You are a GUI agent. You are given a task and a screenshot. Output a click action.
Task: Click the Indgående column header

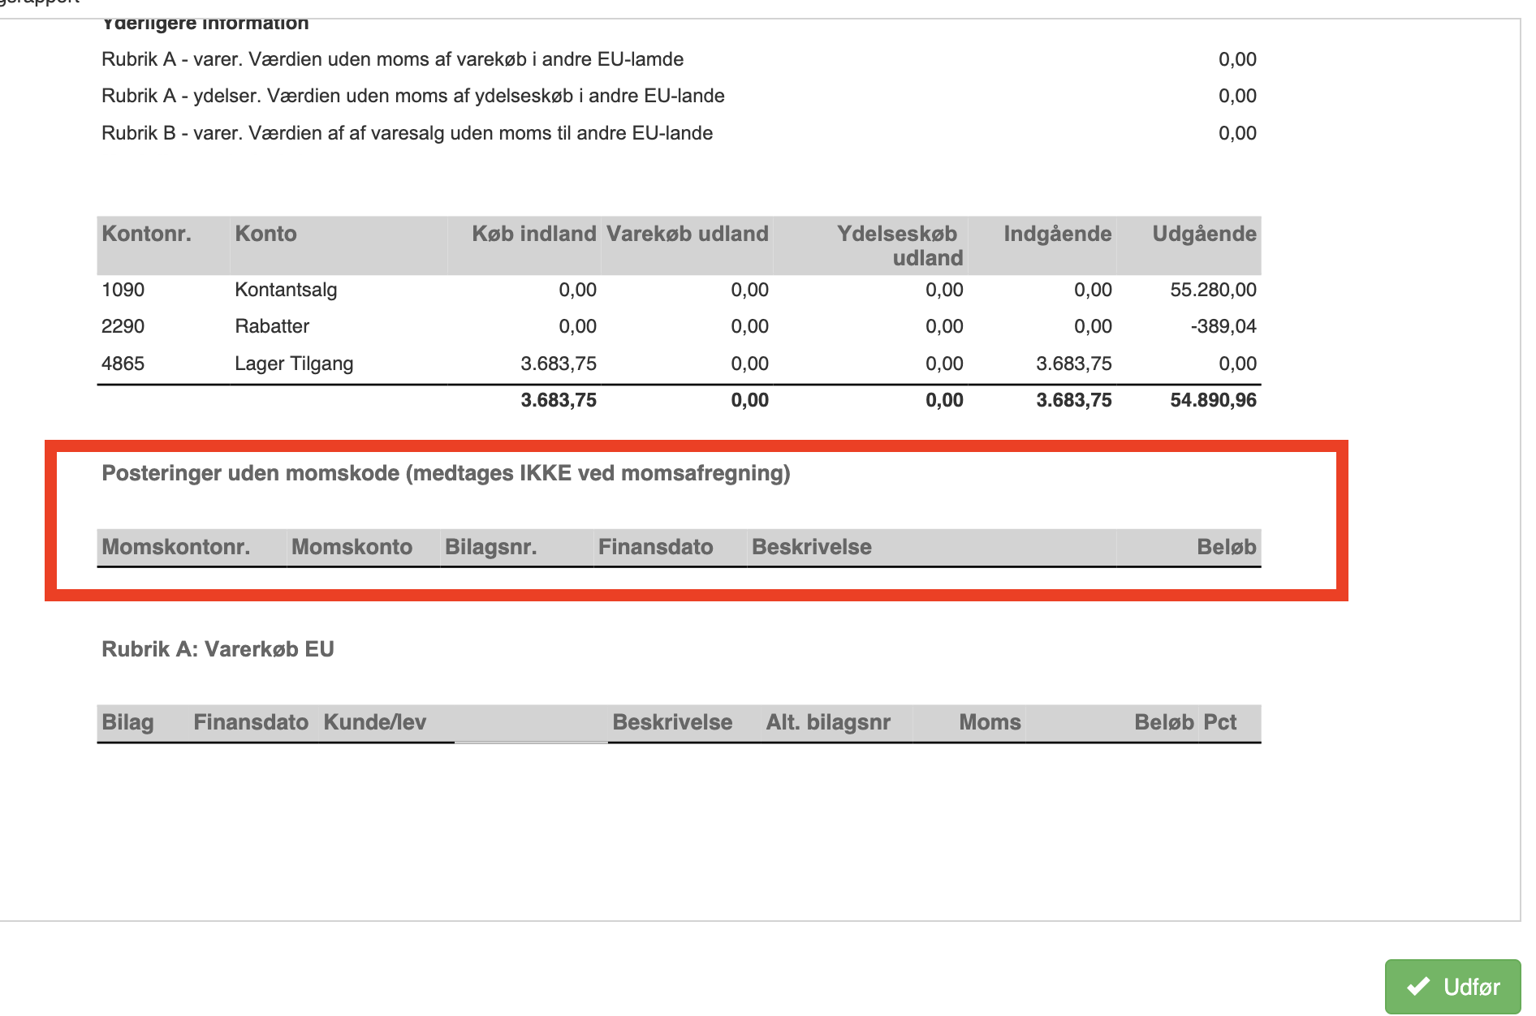(x=1057, y=234)
